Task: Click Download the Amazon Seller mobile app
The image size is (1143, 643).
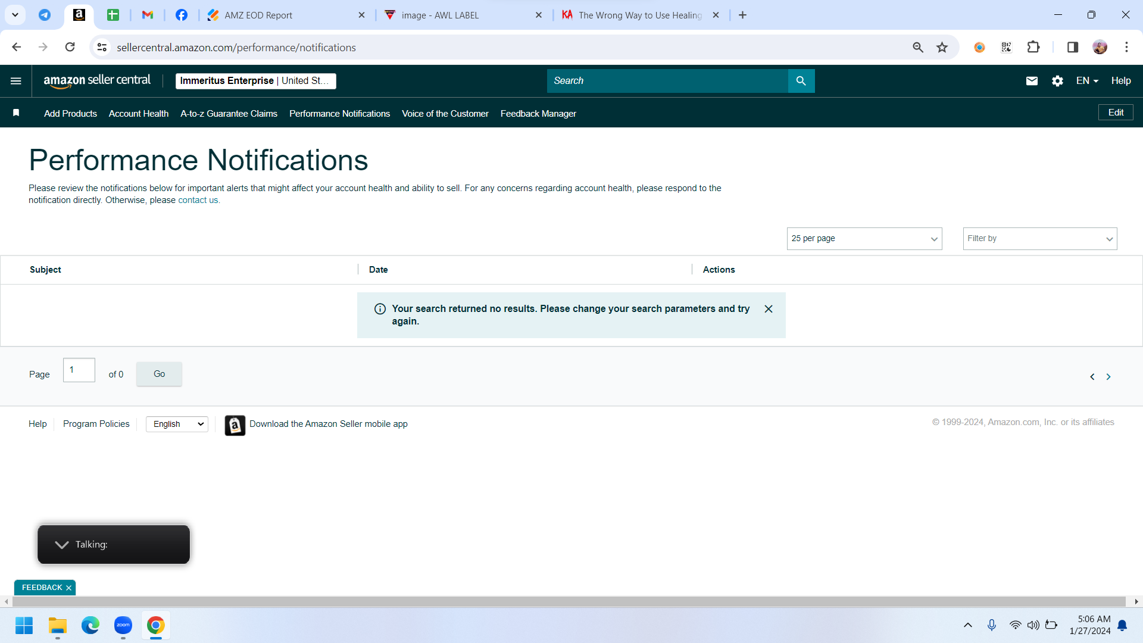Action: click(329, 424)
